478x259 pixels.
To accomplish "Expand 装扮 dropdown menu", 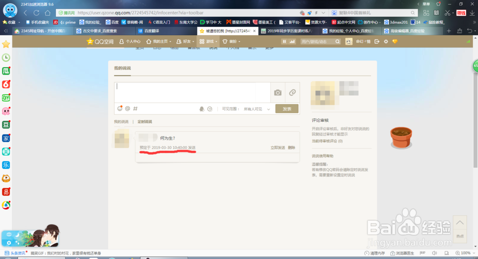I will click(231, 41).
